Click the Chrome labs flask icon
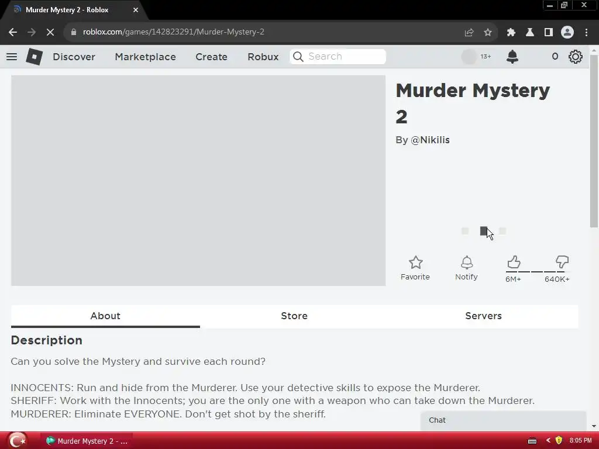599x449 pixels. (x=529, y=33)
